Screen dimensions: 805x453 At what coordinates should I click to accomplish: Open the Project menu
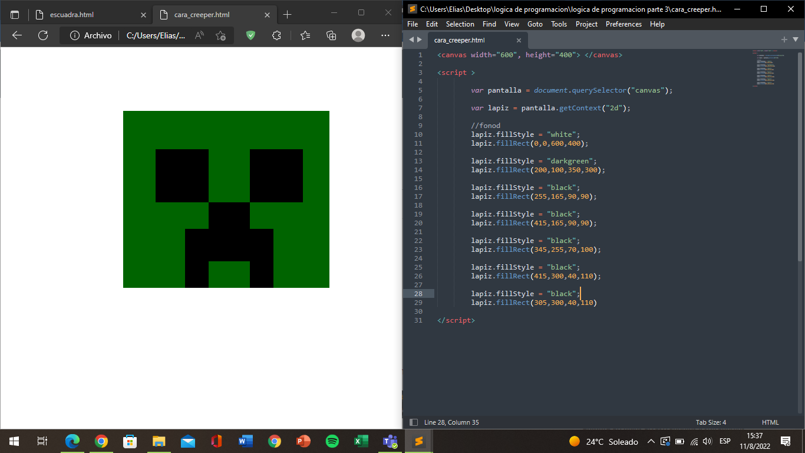click(586, 24)
